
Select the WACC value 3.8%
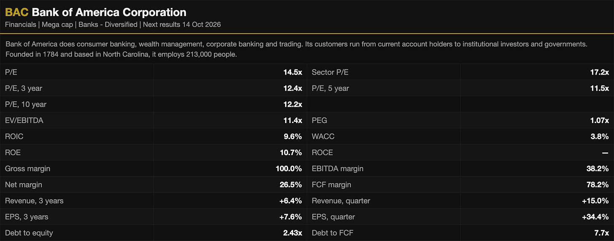pyautogui.click(x=600, y=137)
